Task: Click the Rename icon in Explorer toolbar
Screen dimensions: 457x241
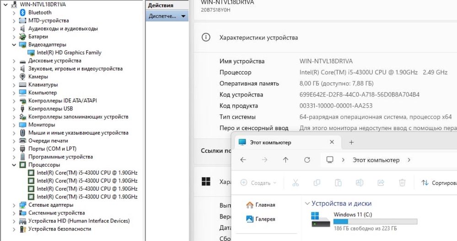Action: coord(360,183)
